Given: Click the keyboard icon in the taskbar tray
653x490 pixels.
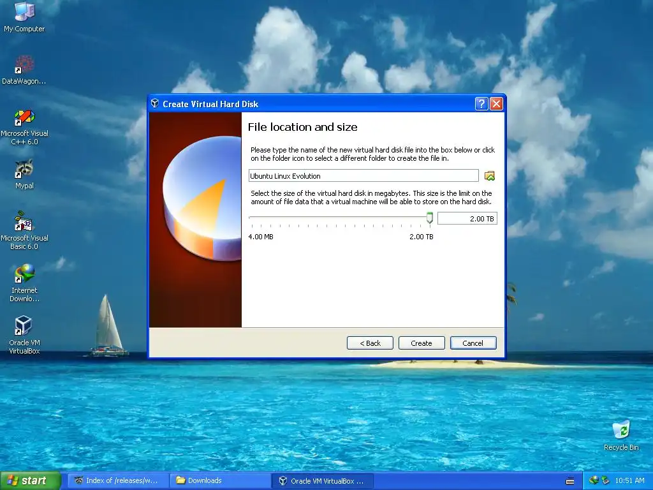Looking at the screenshot, I should [x=570, y=481].
